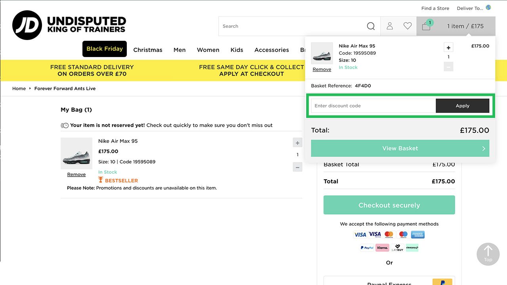Viewport: 507px width, 285px height.
Task: Click the Nike Air Max 95 thumbnail in dropdown
Action: pyautogui.click(x=322, y=53)
